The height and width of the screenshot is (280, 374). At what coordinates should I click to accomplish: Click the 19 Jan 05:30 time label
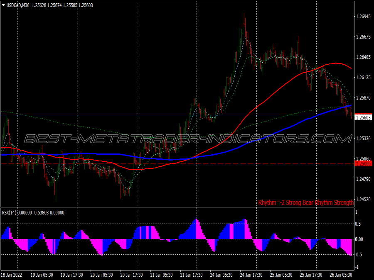coord(42,275)
